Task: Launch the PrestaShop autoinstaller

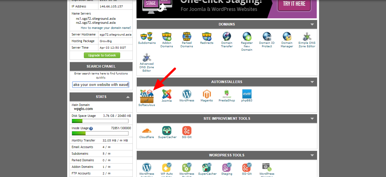Action: pyautogui.click(x=227, y=94)
